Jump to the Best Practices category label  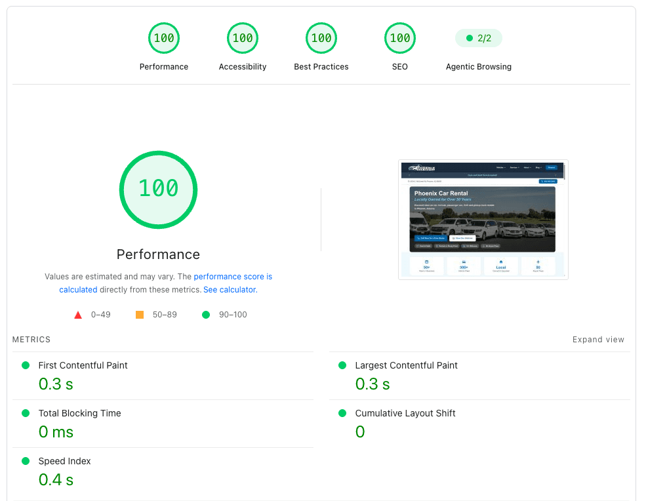[321, 67]
